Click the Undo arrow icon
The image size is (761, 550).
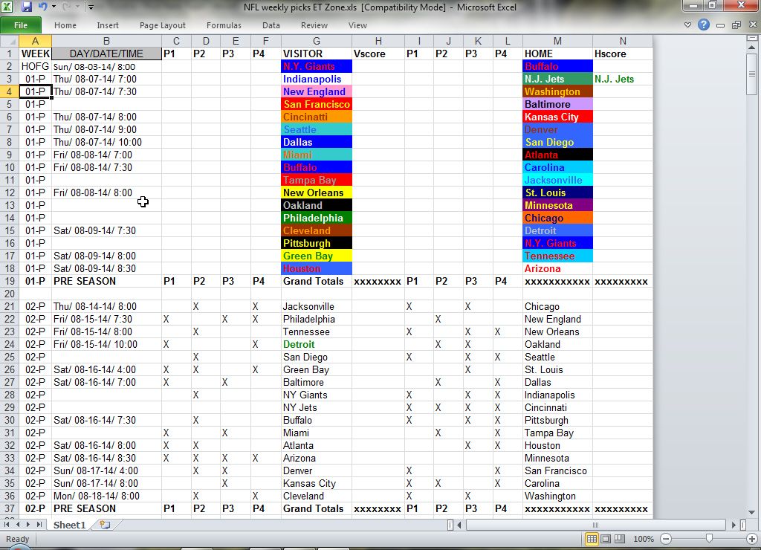[x=43, y=7]
